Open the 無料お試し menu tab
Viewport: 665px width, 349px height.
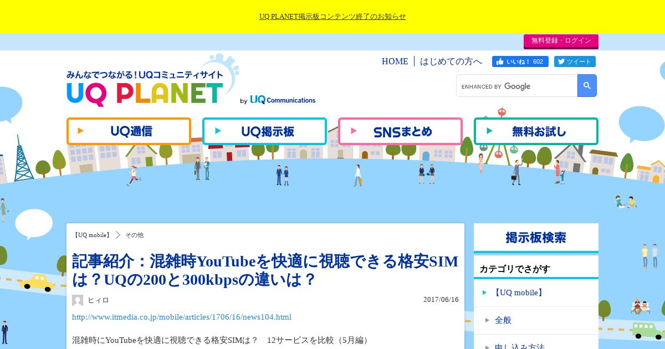pyautogui.click(x=536, y=131)
